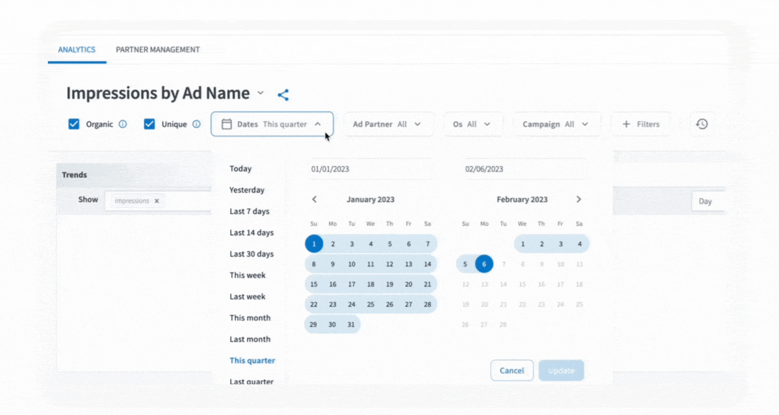Click the info icon next to Unique
The width and height of the screenshot is (779, 415).
click(x=196, y=124)
